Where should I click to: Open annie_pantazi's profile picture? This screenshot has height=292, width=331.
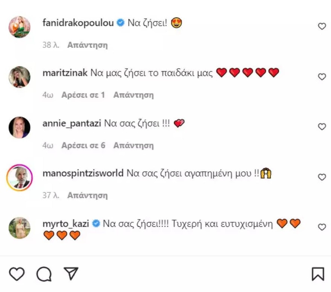(20, 127)
